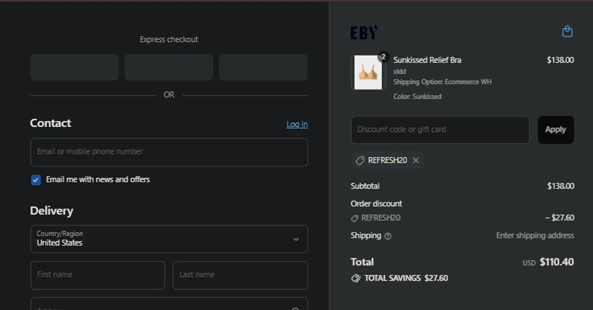
Task: Open the shopping bag cart icon
Action: pos(567,31)
